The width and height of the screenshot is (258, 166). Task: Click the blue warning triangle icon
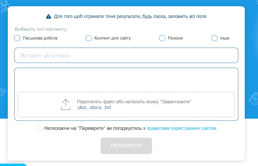pos(48,16)
